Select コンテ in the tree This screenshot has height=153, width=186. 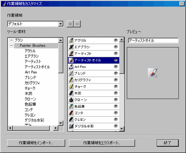[29, 110]
